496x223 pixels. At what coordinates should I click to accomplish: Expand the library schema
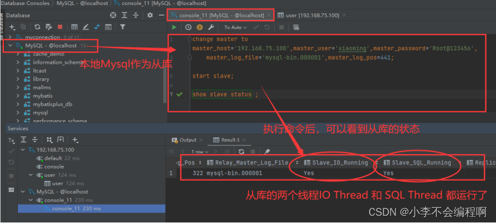(18, 79)
